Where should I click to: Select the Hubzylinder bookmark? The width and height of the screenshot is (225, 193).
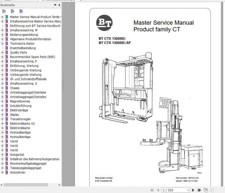coord(18,172)
